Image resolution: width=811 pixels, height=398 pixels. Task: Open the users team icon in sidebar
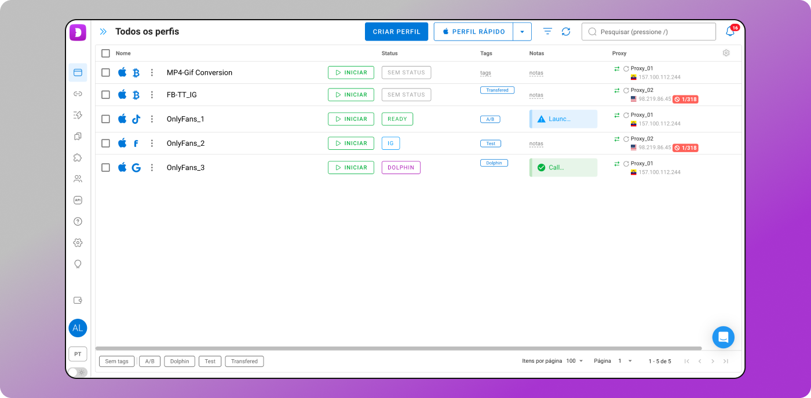pyautogui.click(x=78, y=179)
